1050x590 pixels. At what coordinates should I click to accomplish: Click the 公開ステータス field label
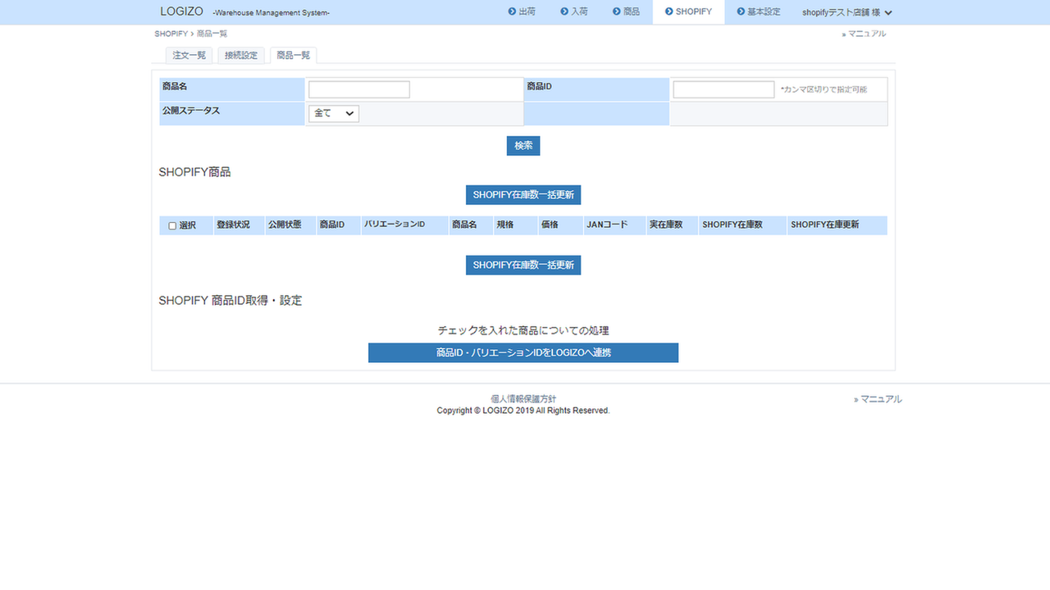(191, 111)
